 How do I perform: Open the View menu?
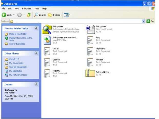coord(17,9)
